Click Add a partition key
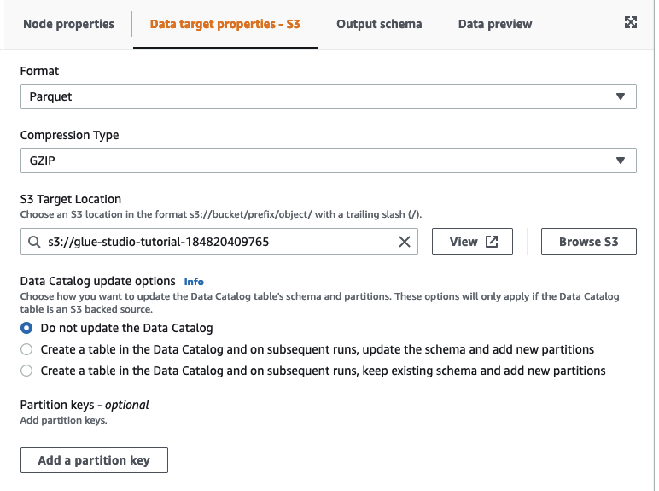This screenshot has height=491, width=659. pyautogui.click(x=94, y=460)
